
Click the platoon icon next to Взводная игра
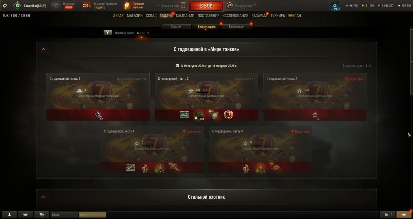click(183, 6)
